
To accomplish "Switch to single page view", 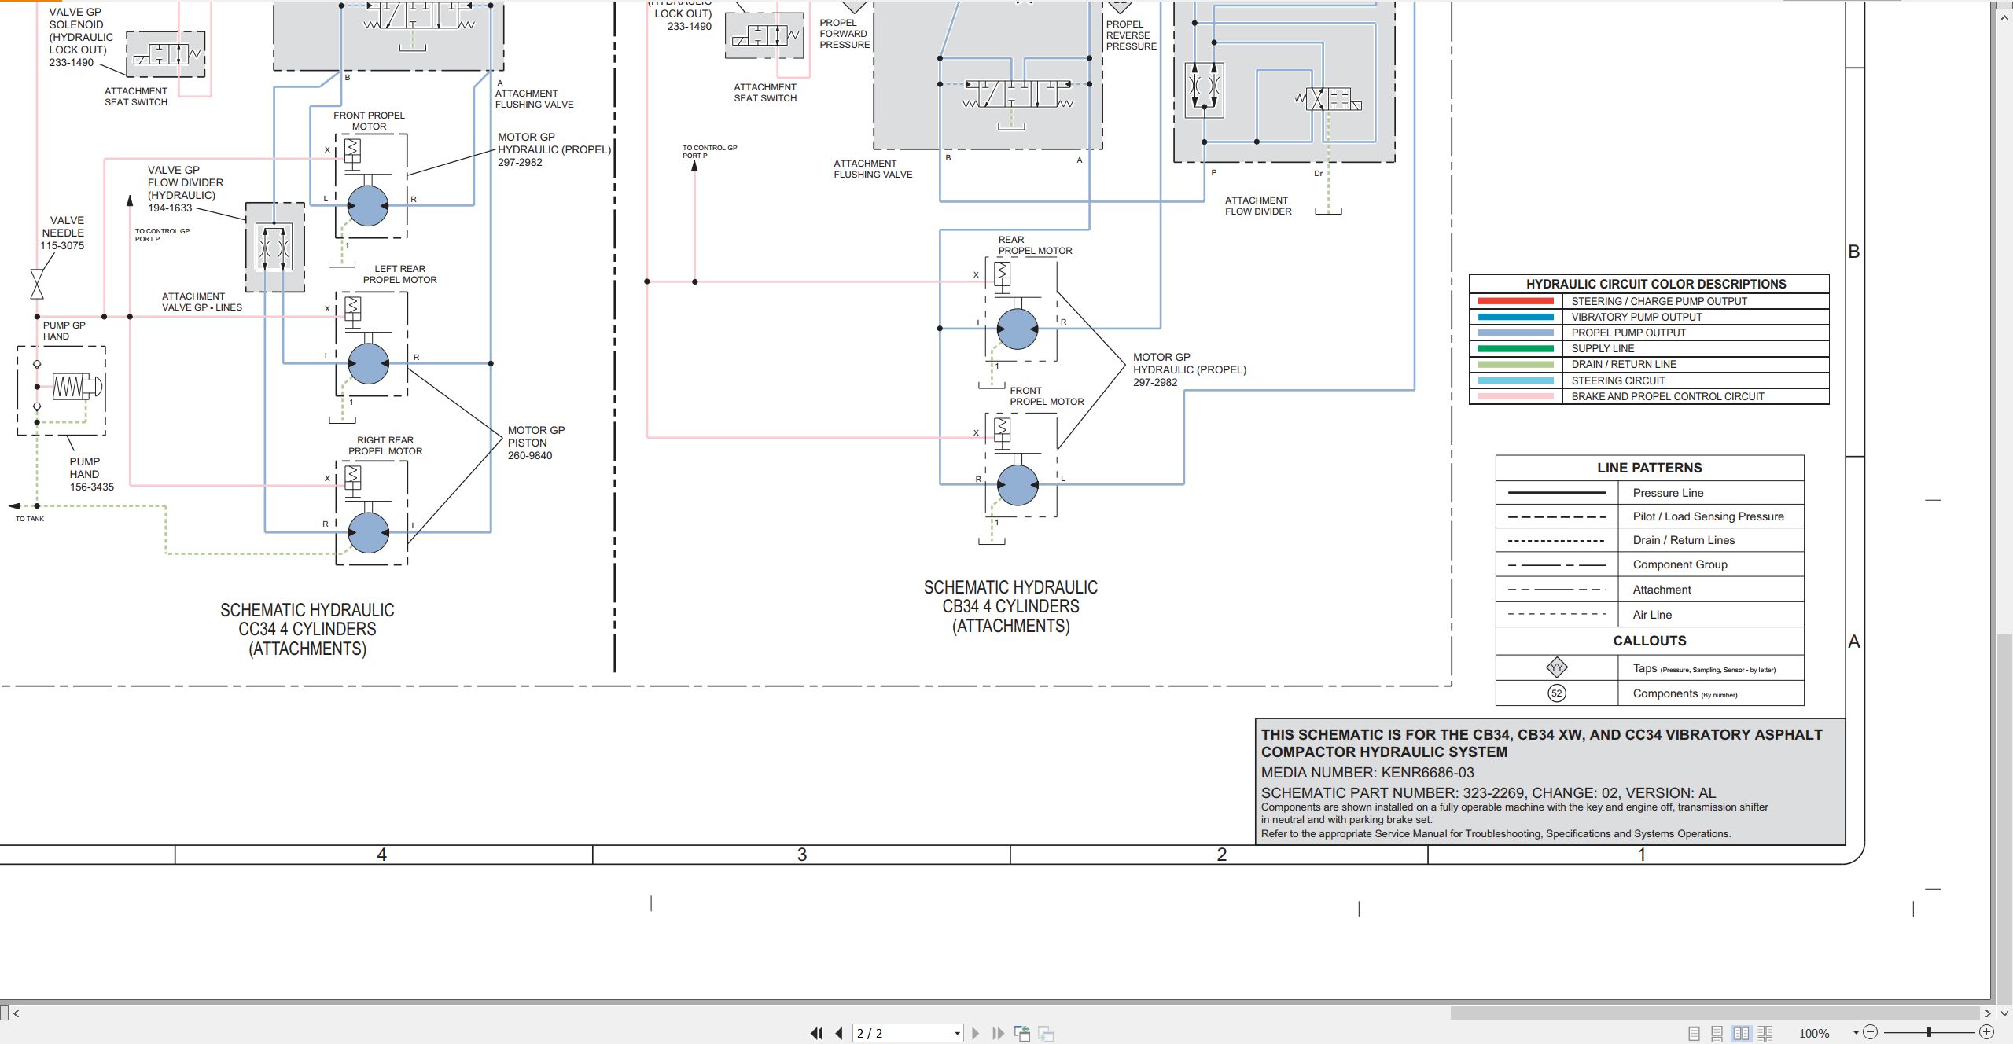I will (x=1694, y=1034).
